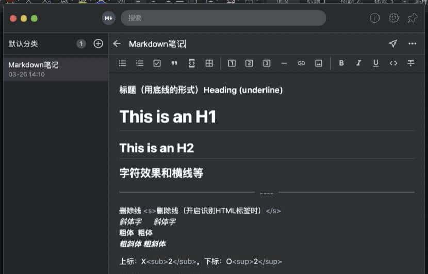This screenshot has height=274, width=428.
Task: Click the 03-26 14:10 note timestamp
Action: tap(26, 75)
